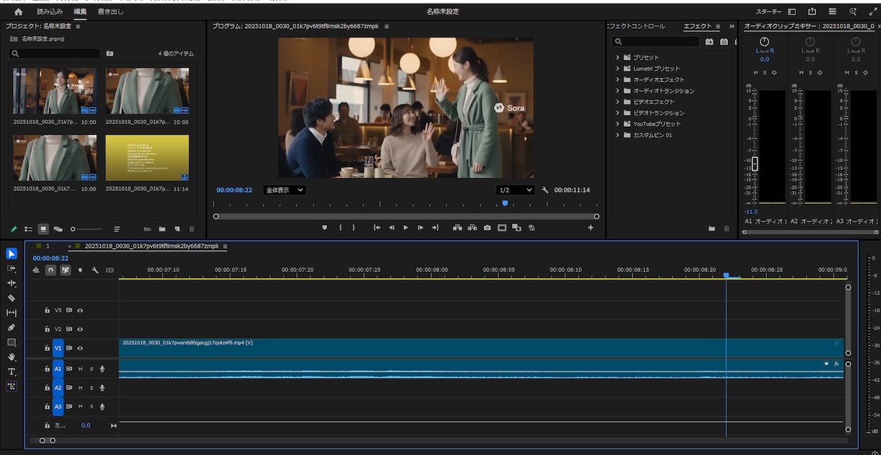Step forward one frame

pyautogui.click(x=420, y=228)
